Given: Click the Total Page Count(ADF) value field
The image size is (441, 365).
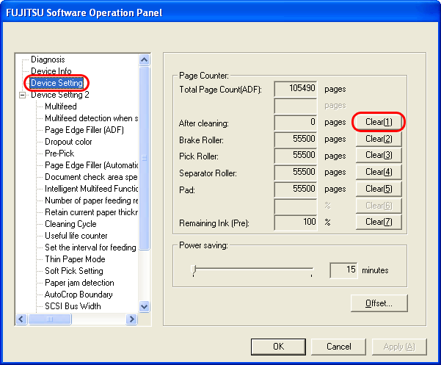Looking at the screenshot, I should pos(296,89).
